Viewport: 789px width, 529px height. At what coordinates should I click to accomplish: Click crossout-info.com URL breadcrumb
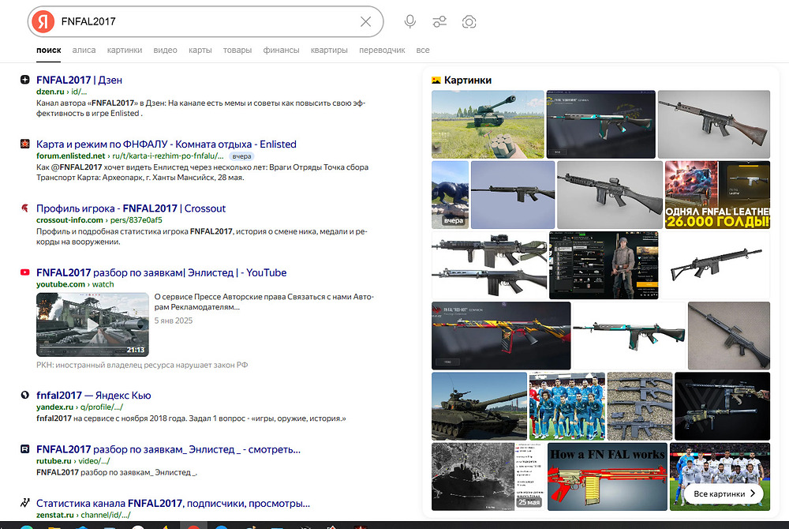click(x=99, y=220)
